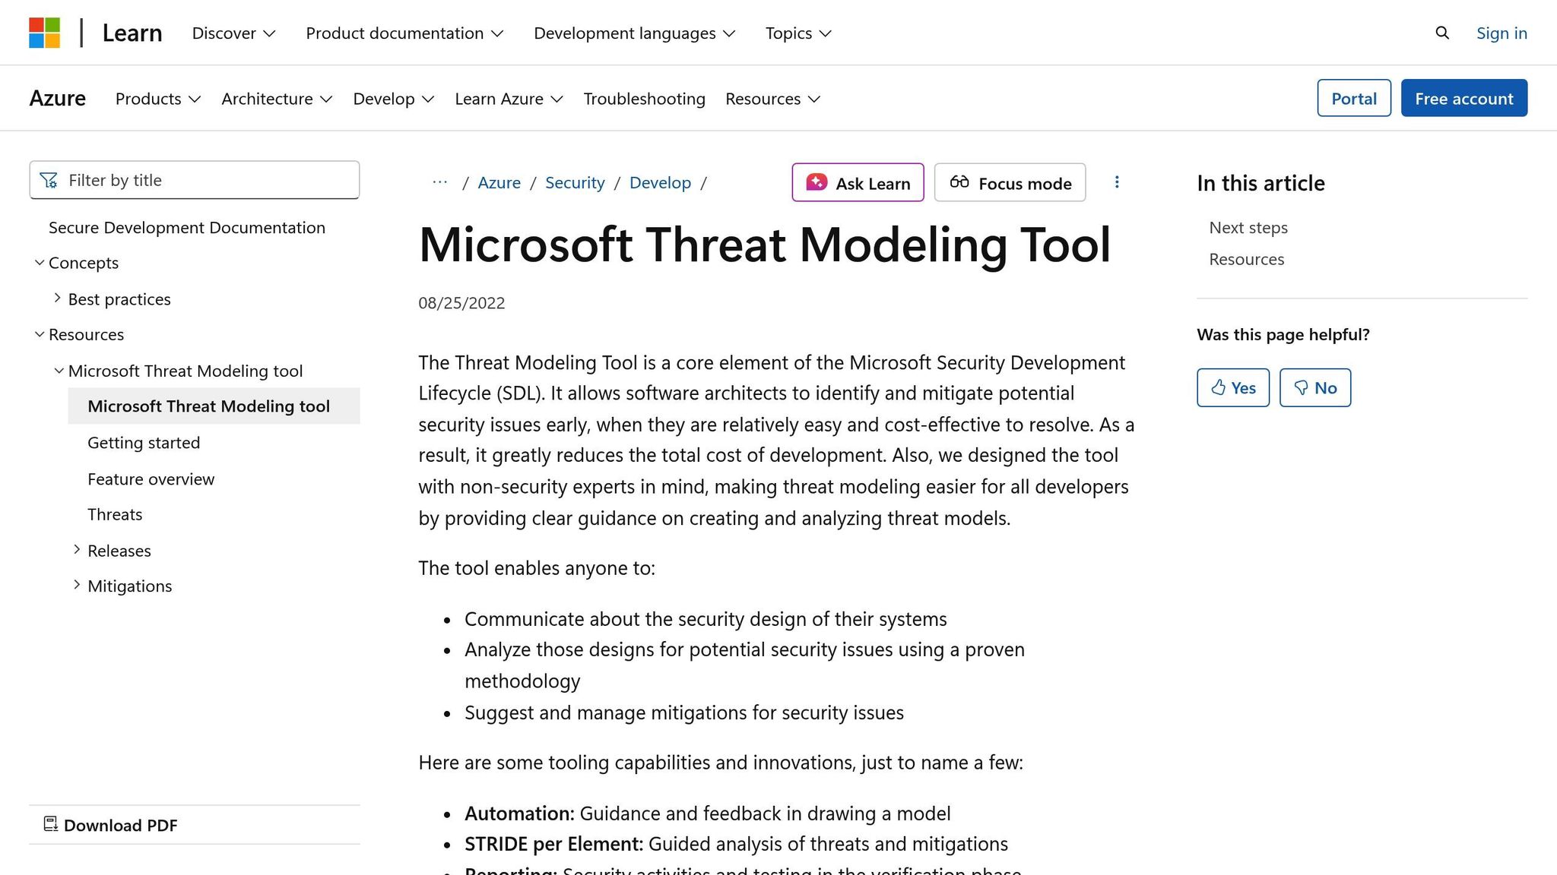Open the Portal button
The width and height of the screenshot is (1557, 875).
pos(1354,98)
